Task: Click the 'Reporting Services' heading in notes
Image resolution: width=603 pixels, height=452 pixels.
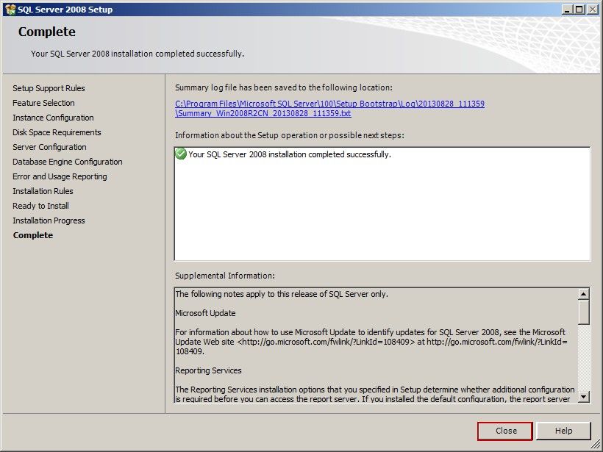Action: point(208,370)
